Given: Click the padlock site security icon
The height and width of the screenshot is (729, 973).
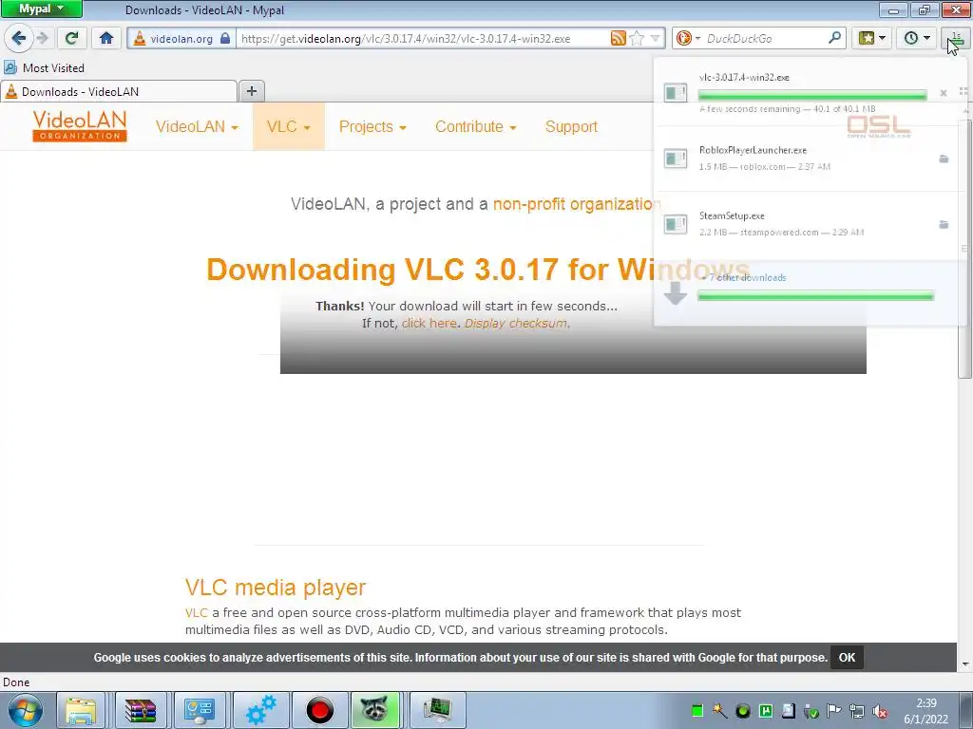Looking at the screenshot, I should pos(226,38).
